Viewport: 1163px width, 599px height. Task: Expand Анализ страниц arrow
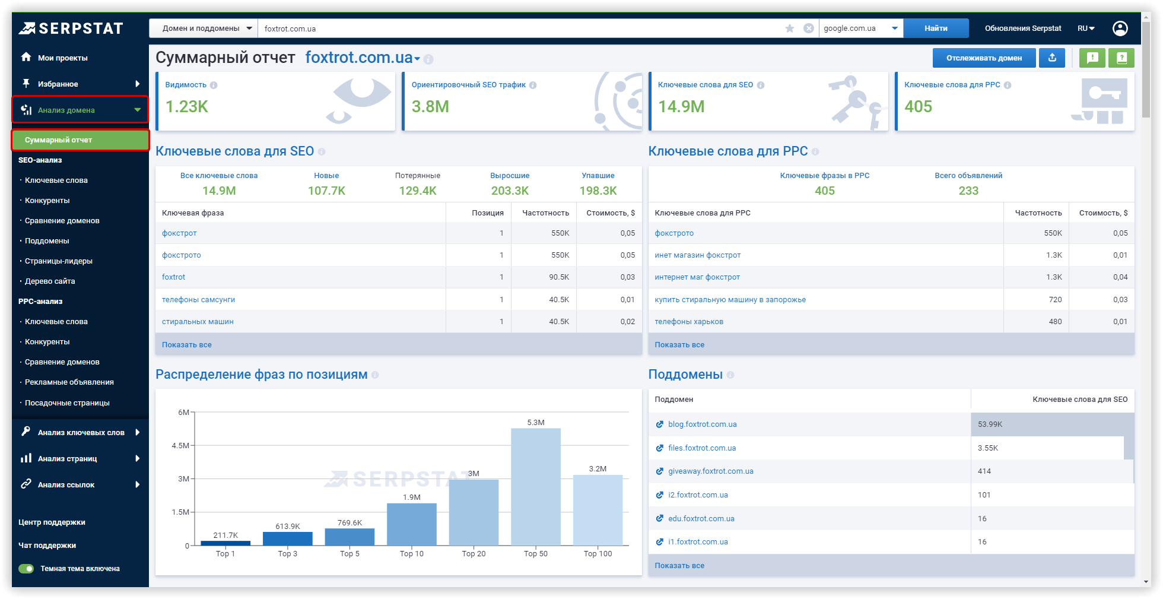click(138, 458)
